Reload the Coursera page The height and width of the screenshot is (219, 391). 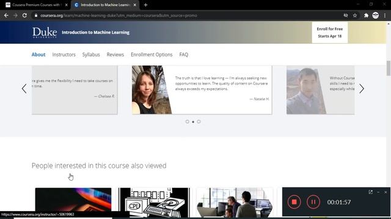(24, 15)
